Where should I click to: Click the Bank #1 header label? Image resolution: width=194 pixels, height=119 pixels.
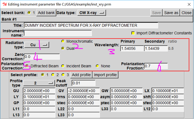(x=9, y=19)
